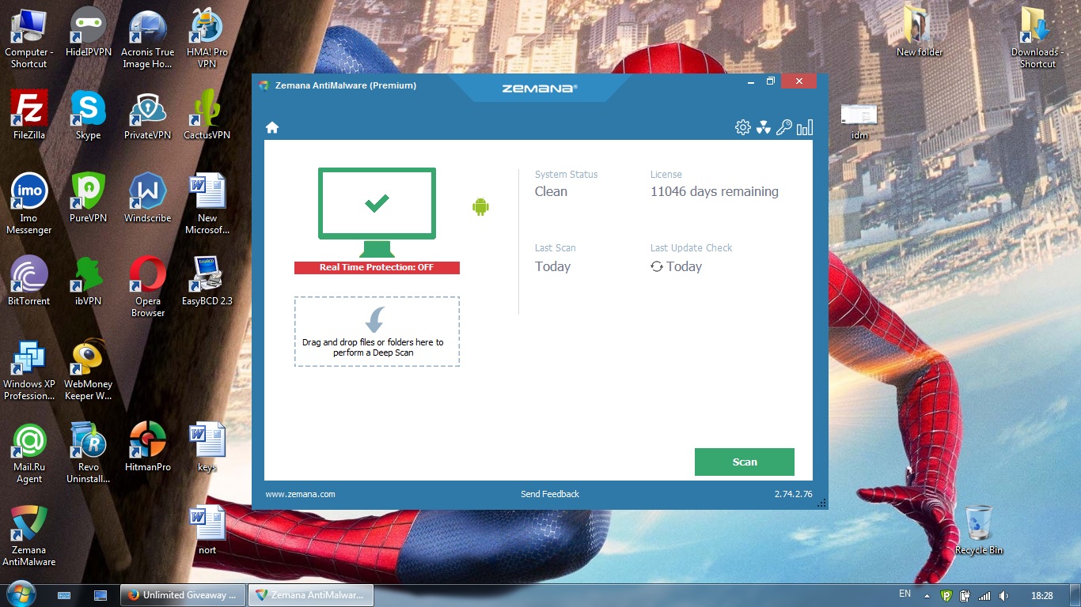
Task: Turn on Real Time Protection red bar
Action: [377, 267]
